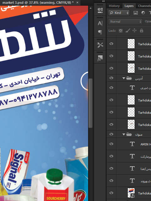151x201 pixels.
Task: Collapse the آدرس group triangle
Action: coord(124,78)
